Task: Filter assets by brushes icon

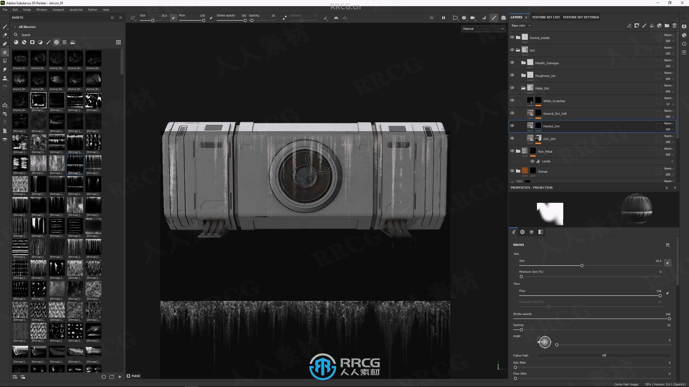Action: click(x=48, y=42)
